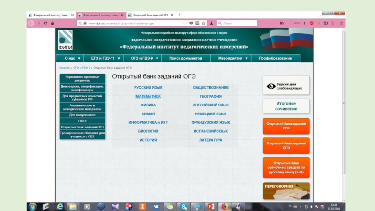
Task: Toggle the sidebar icon in toolbar
Action: pyautogui.click(x=326, y=23)
